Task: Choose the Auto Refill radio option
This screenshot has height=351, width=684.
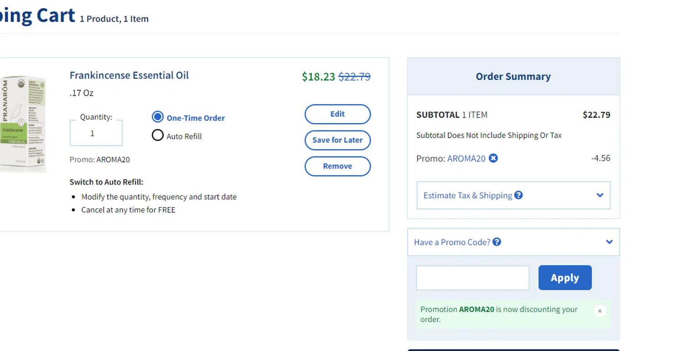Action: coord(157,135)
